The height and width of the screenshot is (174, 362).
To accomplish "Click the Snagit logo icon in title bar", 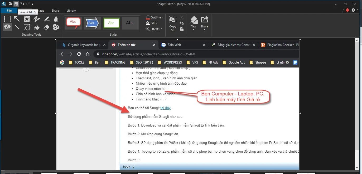I will (x=4, y=4).
